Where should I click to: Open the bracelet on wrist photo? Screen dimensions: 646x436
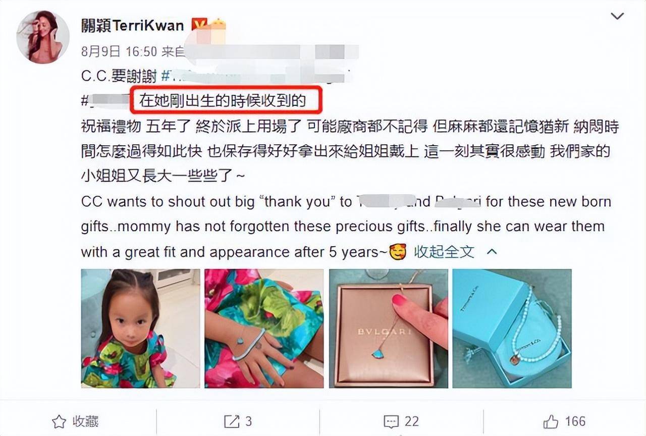264,329
